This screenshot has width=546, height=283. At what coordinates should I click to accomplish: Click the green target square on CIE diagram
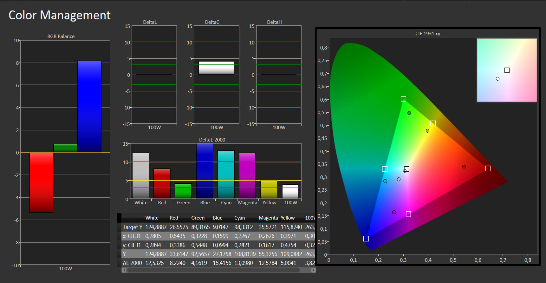pyautogui.click(x=403, y=99)
